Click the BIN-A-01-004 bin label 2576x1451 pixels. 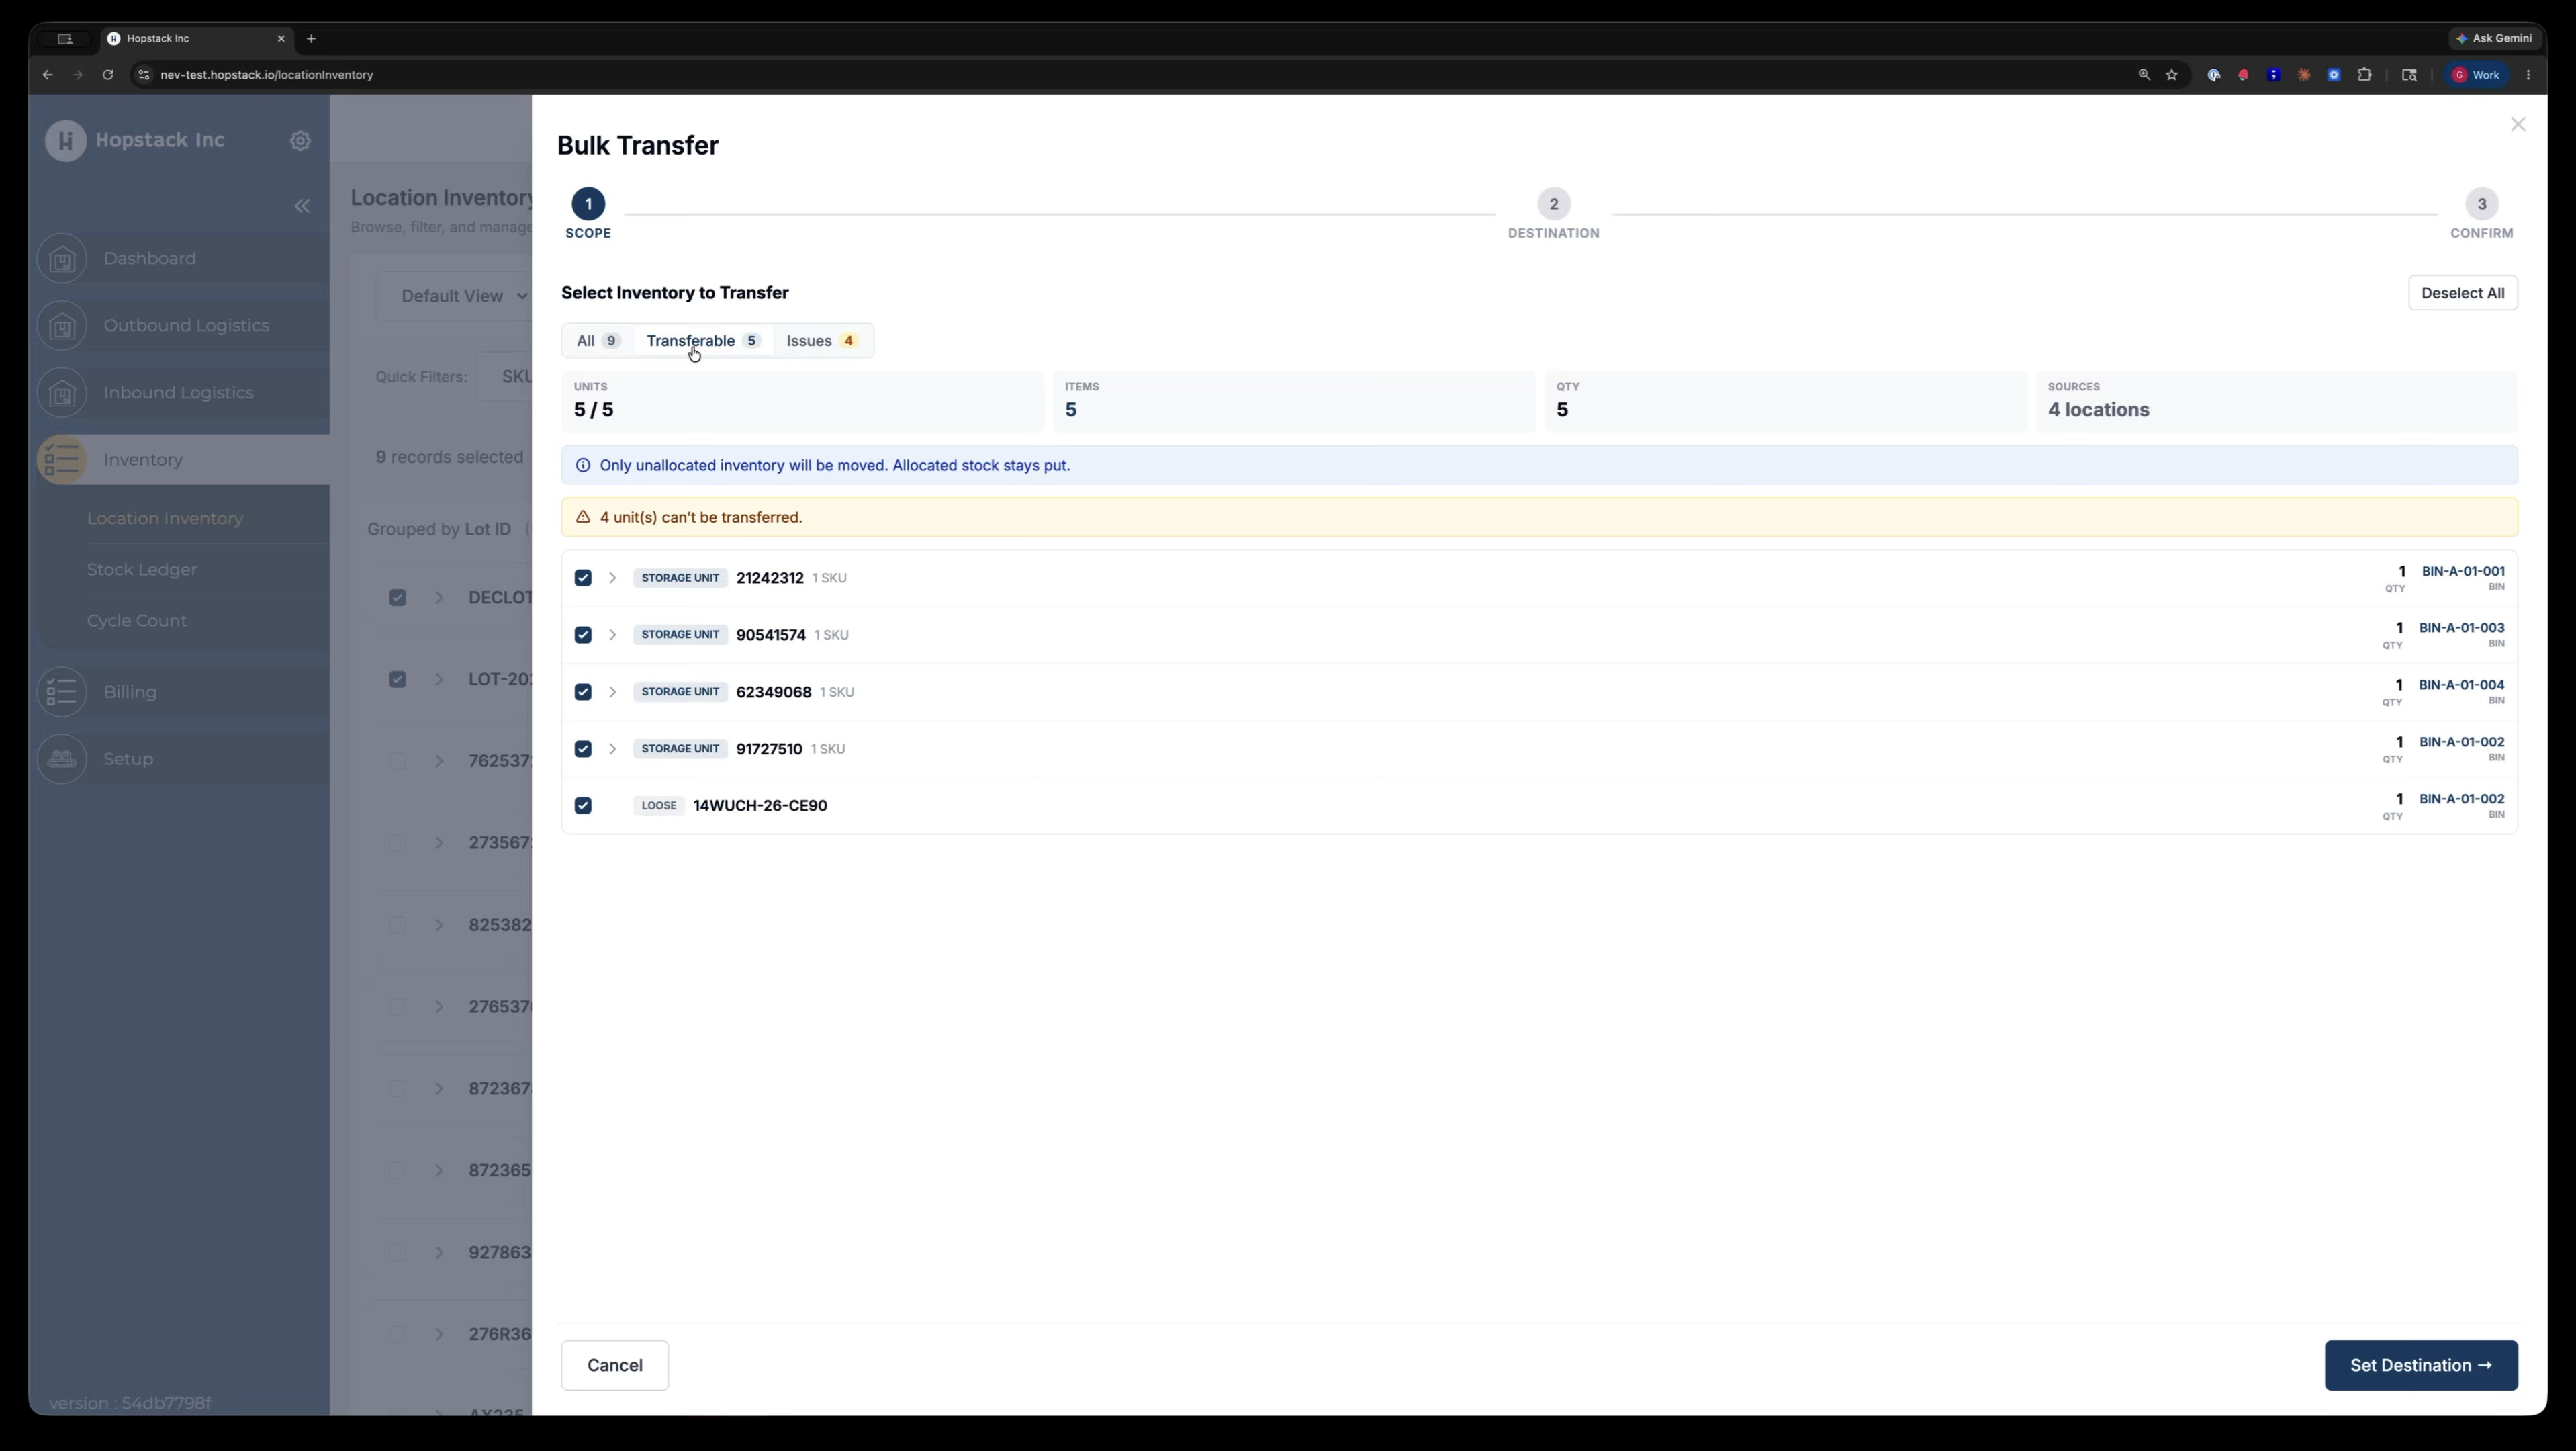[x=2461, y=686]
